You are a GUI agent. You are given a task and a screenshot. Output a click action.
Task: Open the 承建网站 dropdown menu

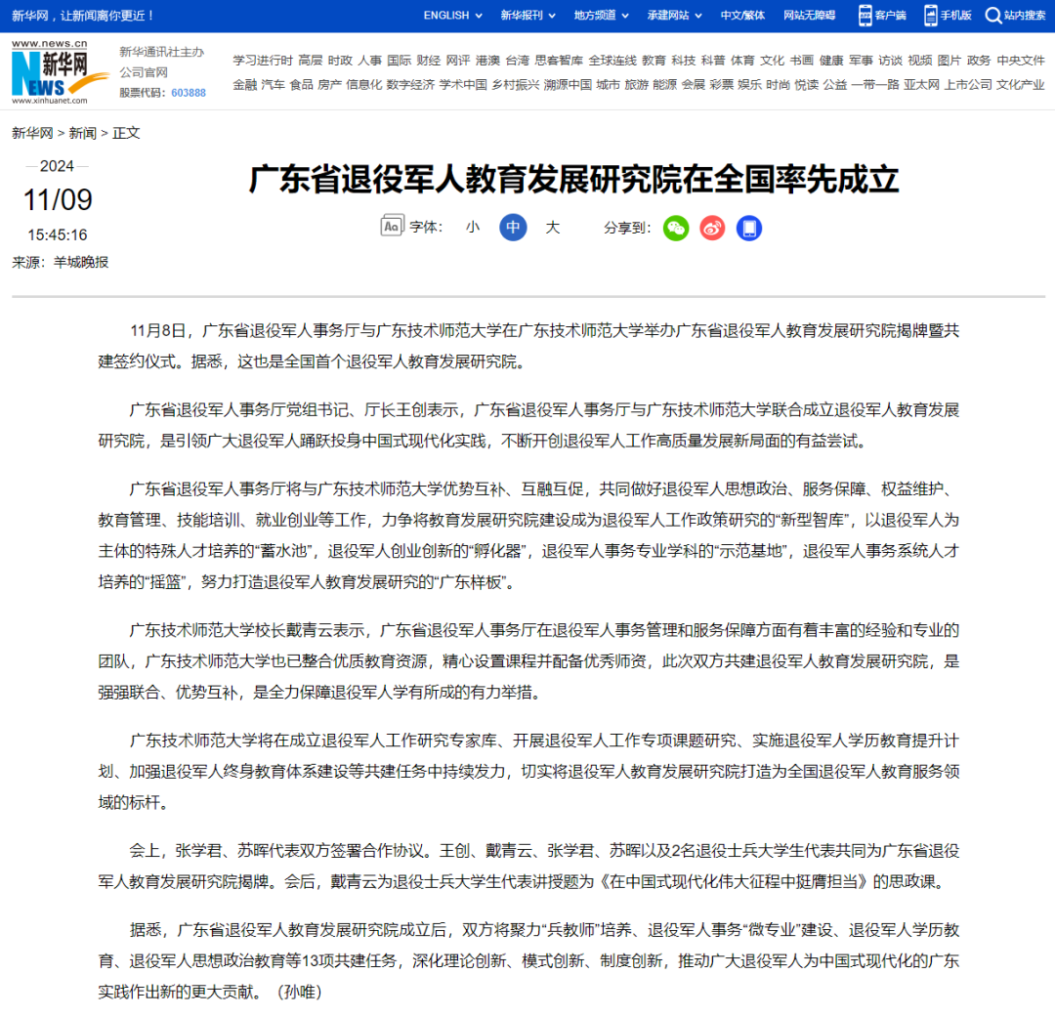tap(674, 16)
